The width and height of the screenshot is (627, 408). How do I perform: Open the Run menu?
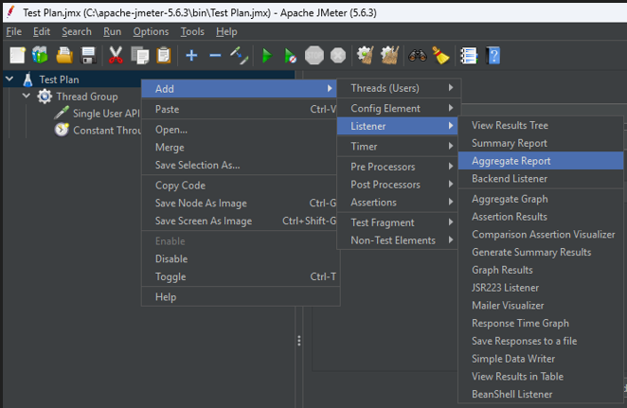pos(112,31)
